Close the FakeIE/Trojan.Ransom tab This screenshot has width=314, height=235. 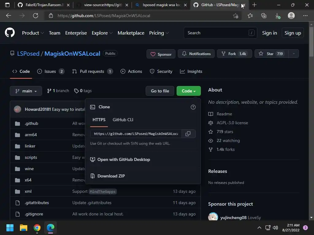[68, 5]
